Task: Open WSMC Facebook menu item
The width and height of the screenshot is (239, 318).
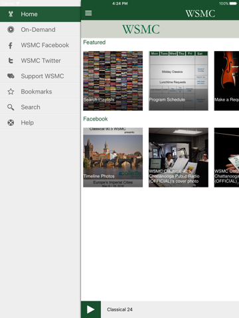Action: pos(40,45)
